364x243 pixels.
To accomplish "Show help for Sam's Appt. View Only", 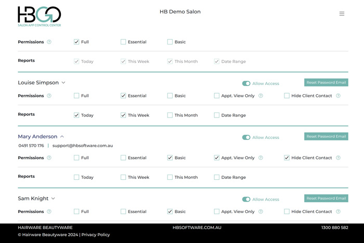I will [x=261, y=211].
